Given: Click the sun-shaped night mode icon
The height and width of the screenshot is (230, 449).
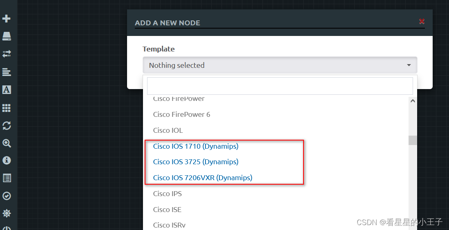Looking at the screenshot, I should point(6,213).
